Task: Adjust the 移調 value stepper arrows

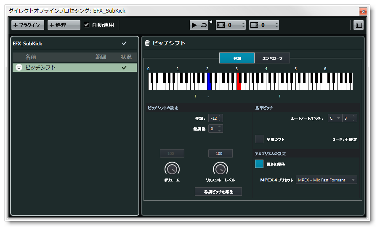Action: (220, 118)
